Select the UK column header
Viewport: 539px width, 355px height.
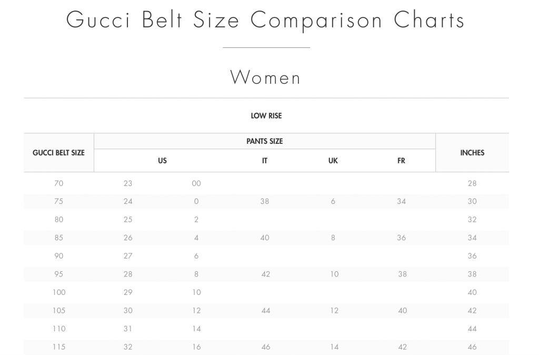(x=333, y=161)
